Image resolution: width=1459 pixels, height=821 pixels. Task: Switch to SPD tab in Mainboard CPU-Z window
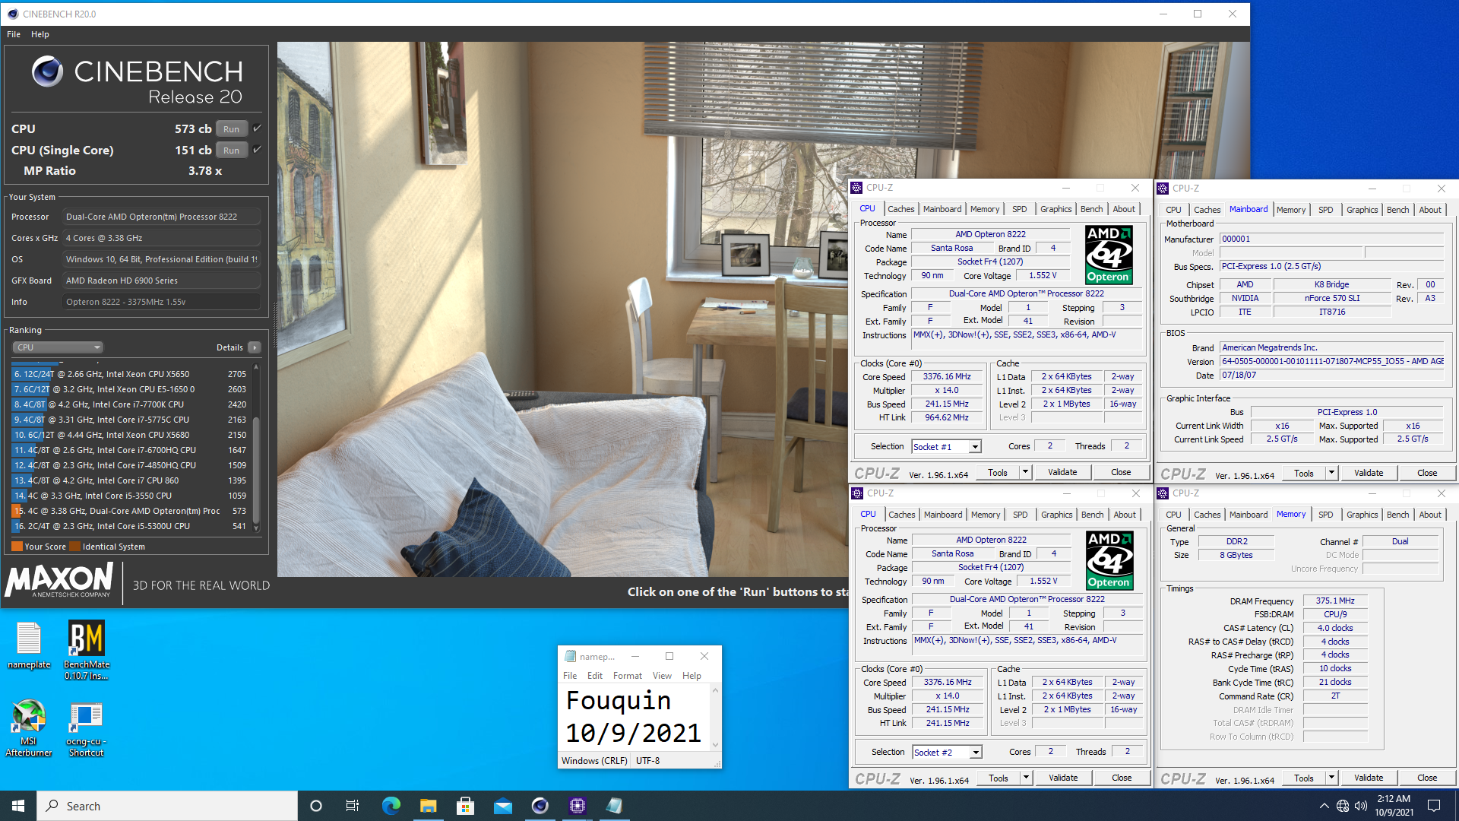pyautogui.click(x=1325, y=210)
